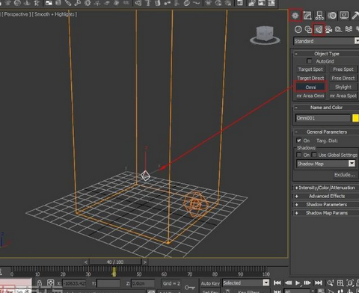Uncheck the light On checkbox

299,141
